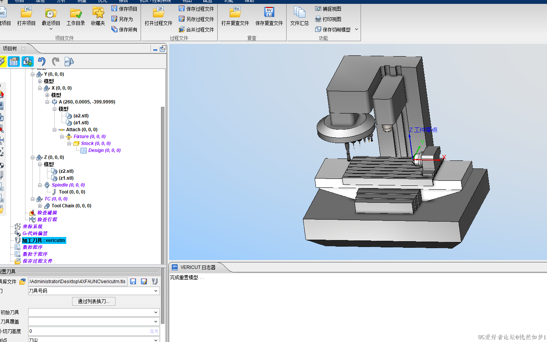Select the (z2.stl) model item
Viewport: 547px width, 342px height.
pos(66,171)
